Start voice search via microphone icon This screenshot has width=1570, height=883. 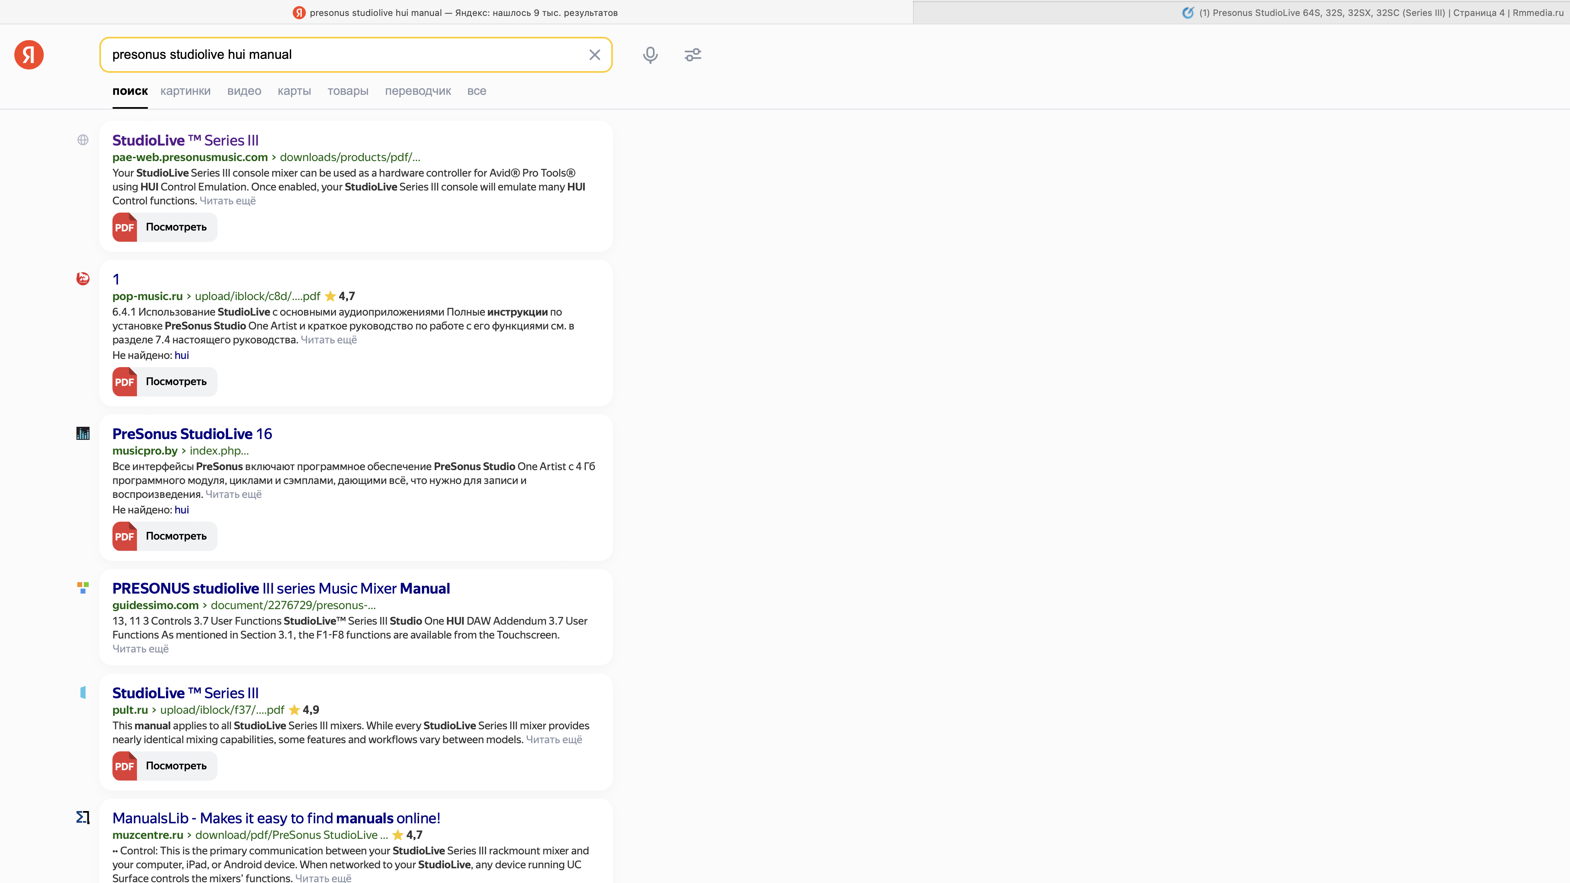(650, 55)
